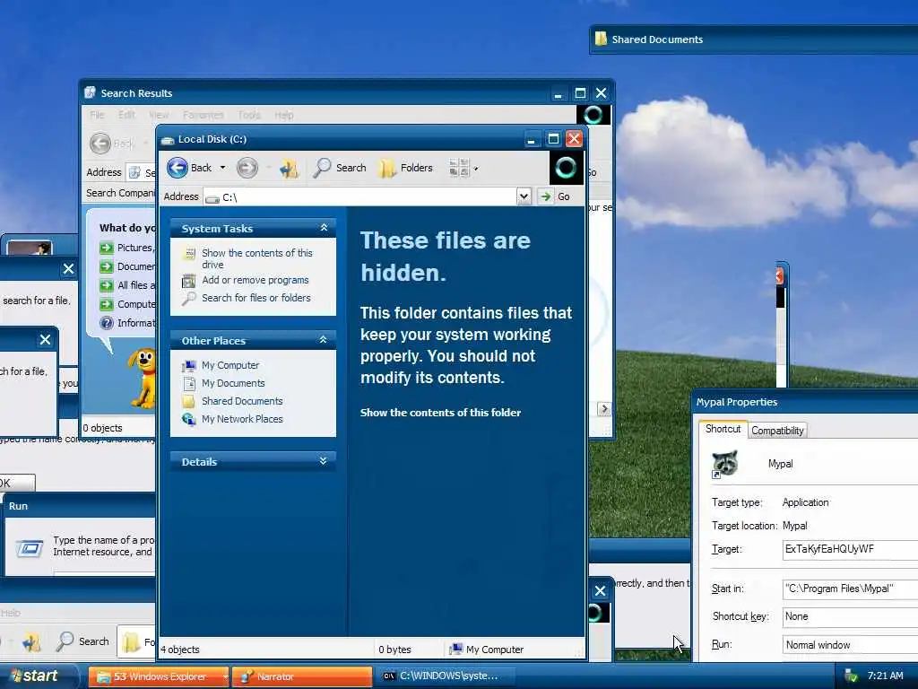
Task: Click the system tray network icon
Action: pos(851,676)
